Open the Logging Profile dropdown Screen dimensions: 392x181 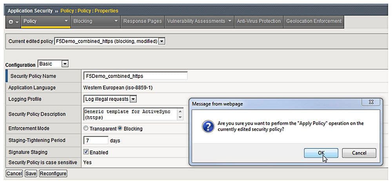tap(133, 99)
